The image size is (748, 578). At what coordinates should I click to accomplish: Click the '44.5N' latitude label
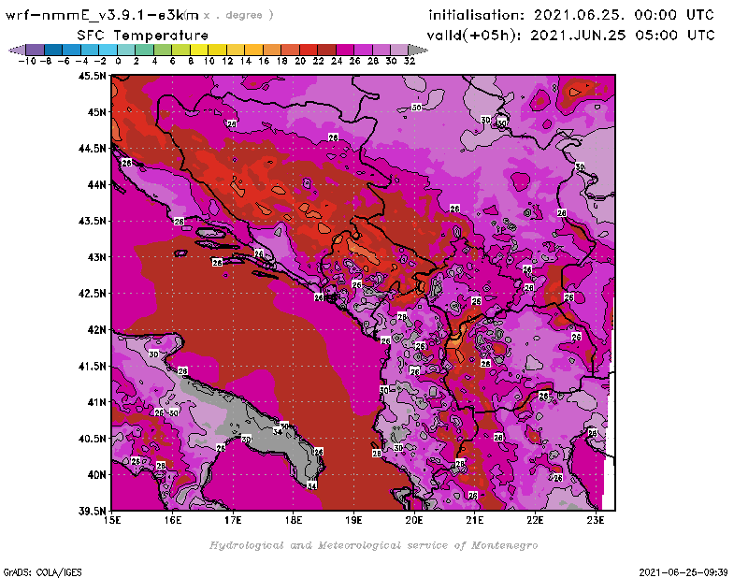tap(92, 149)
